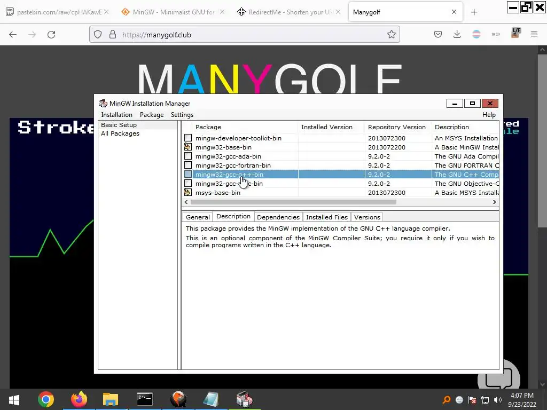
Task: Open the Command Prompt taskbar icon
Action: coord(144,399)
